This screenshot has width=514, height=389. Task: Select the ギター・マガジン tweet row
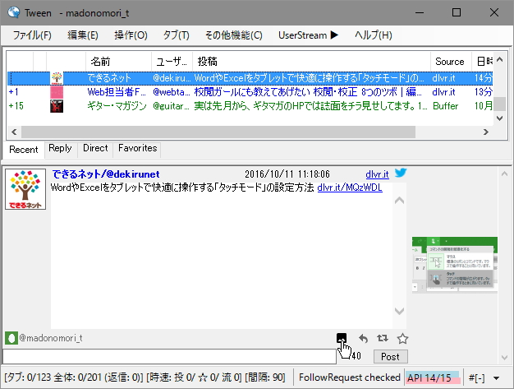(x=250, y=106)
